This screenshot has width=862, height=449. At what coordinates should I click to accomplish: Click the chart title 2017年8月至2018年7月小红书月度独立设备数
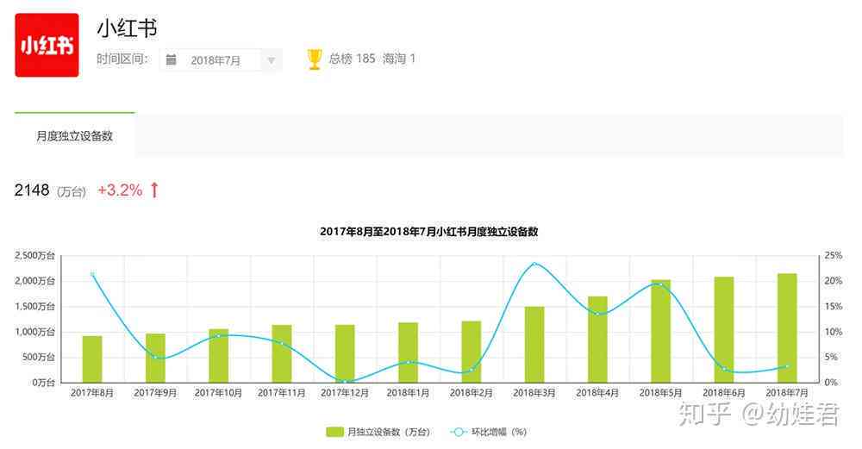(428, 231)
